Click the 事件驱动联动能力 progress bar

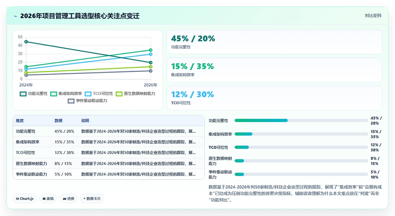click(301, 174)
